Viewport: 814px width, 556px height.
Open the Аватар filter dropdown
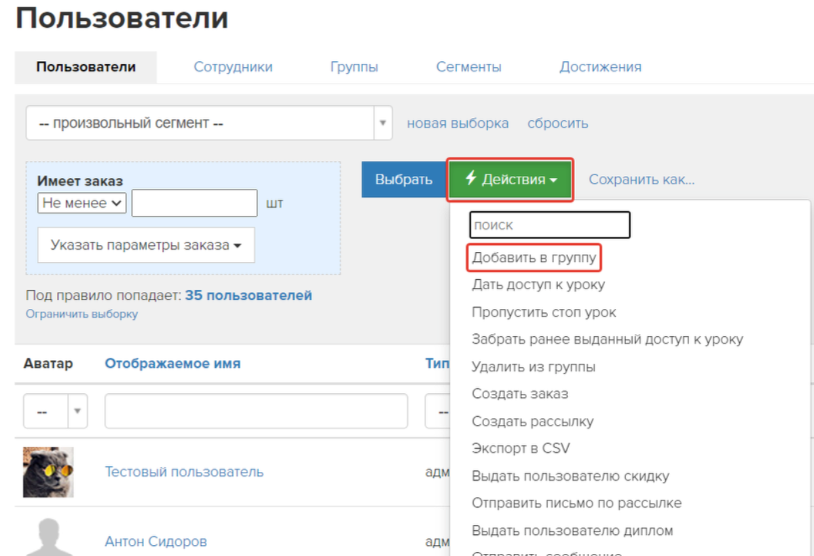tap(55, 411)
